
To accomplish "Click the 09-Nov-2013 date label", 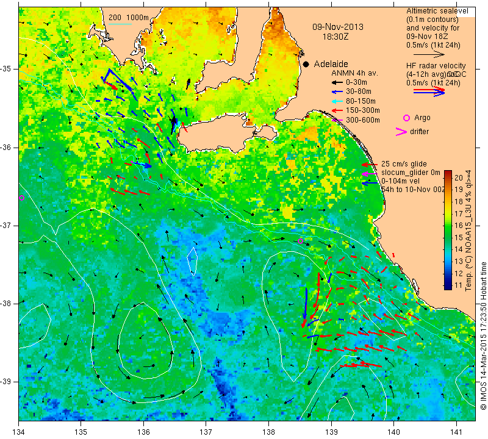I will 338,27.
